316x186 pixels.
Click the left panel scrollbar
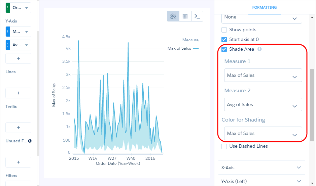tap(38, 93)
